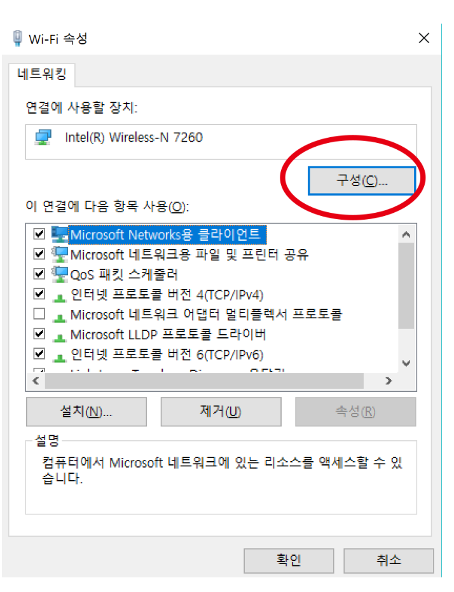
Task: Click the list scroll-down arrow
Action: (x=406, y=363)
